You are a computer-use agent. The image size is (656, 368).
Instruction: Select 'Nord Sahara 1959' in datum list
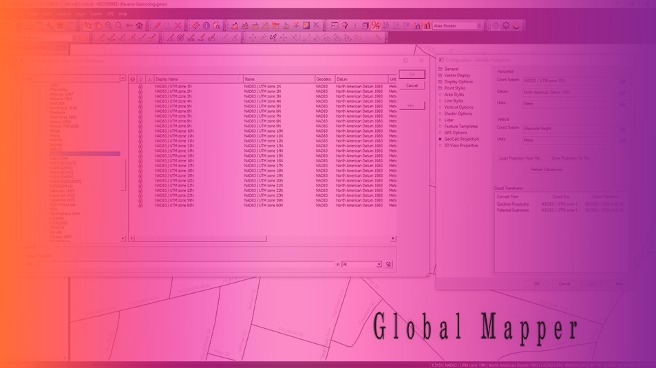(65, 214)
